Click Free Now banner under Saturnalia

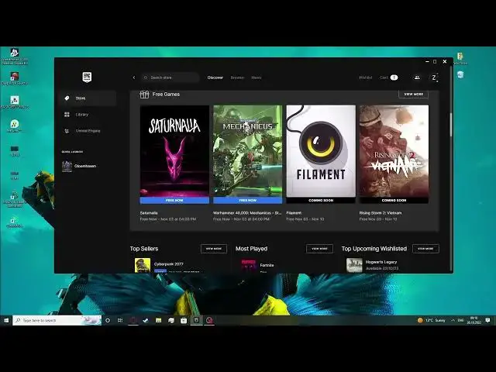pyautogui.click(x=174, y=200)
